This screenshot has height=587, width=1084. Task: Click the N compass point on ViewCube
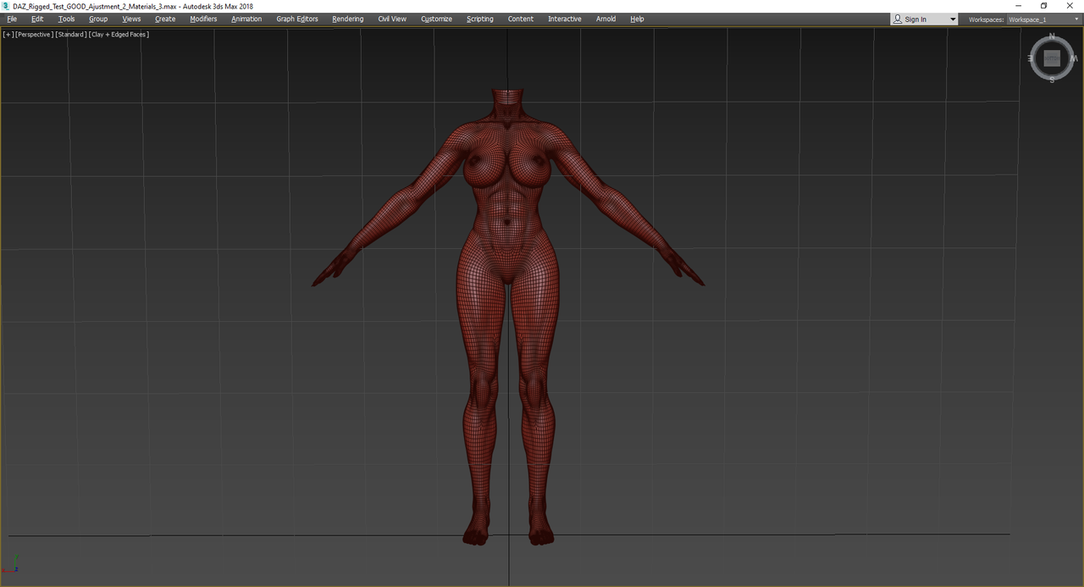click(x=1052, y=37)
